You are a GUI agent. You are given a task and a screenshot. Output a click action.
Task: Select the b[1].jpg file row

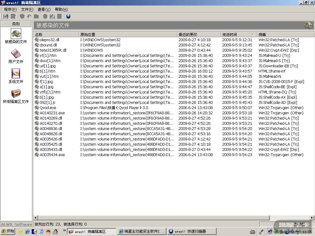pyautogui.click(x=173, y=97)
